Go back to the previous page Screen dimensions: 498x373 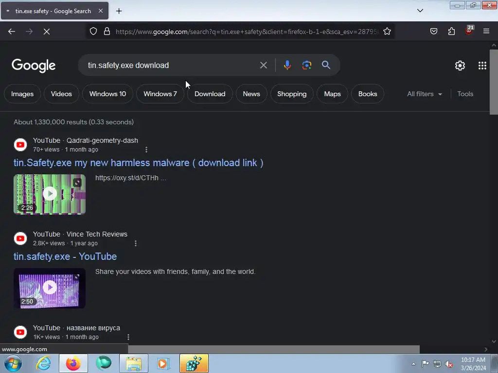[x=12, y=32]
